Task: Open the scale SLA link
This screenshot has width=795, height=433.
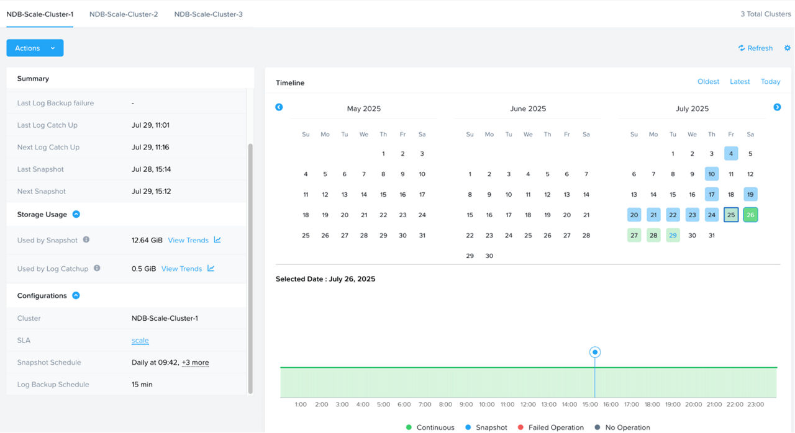Action: tap(140, 340)
